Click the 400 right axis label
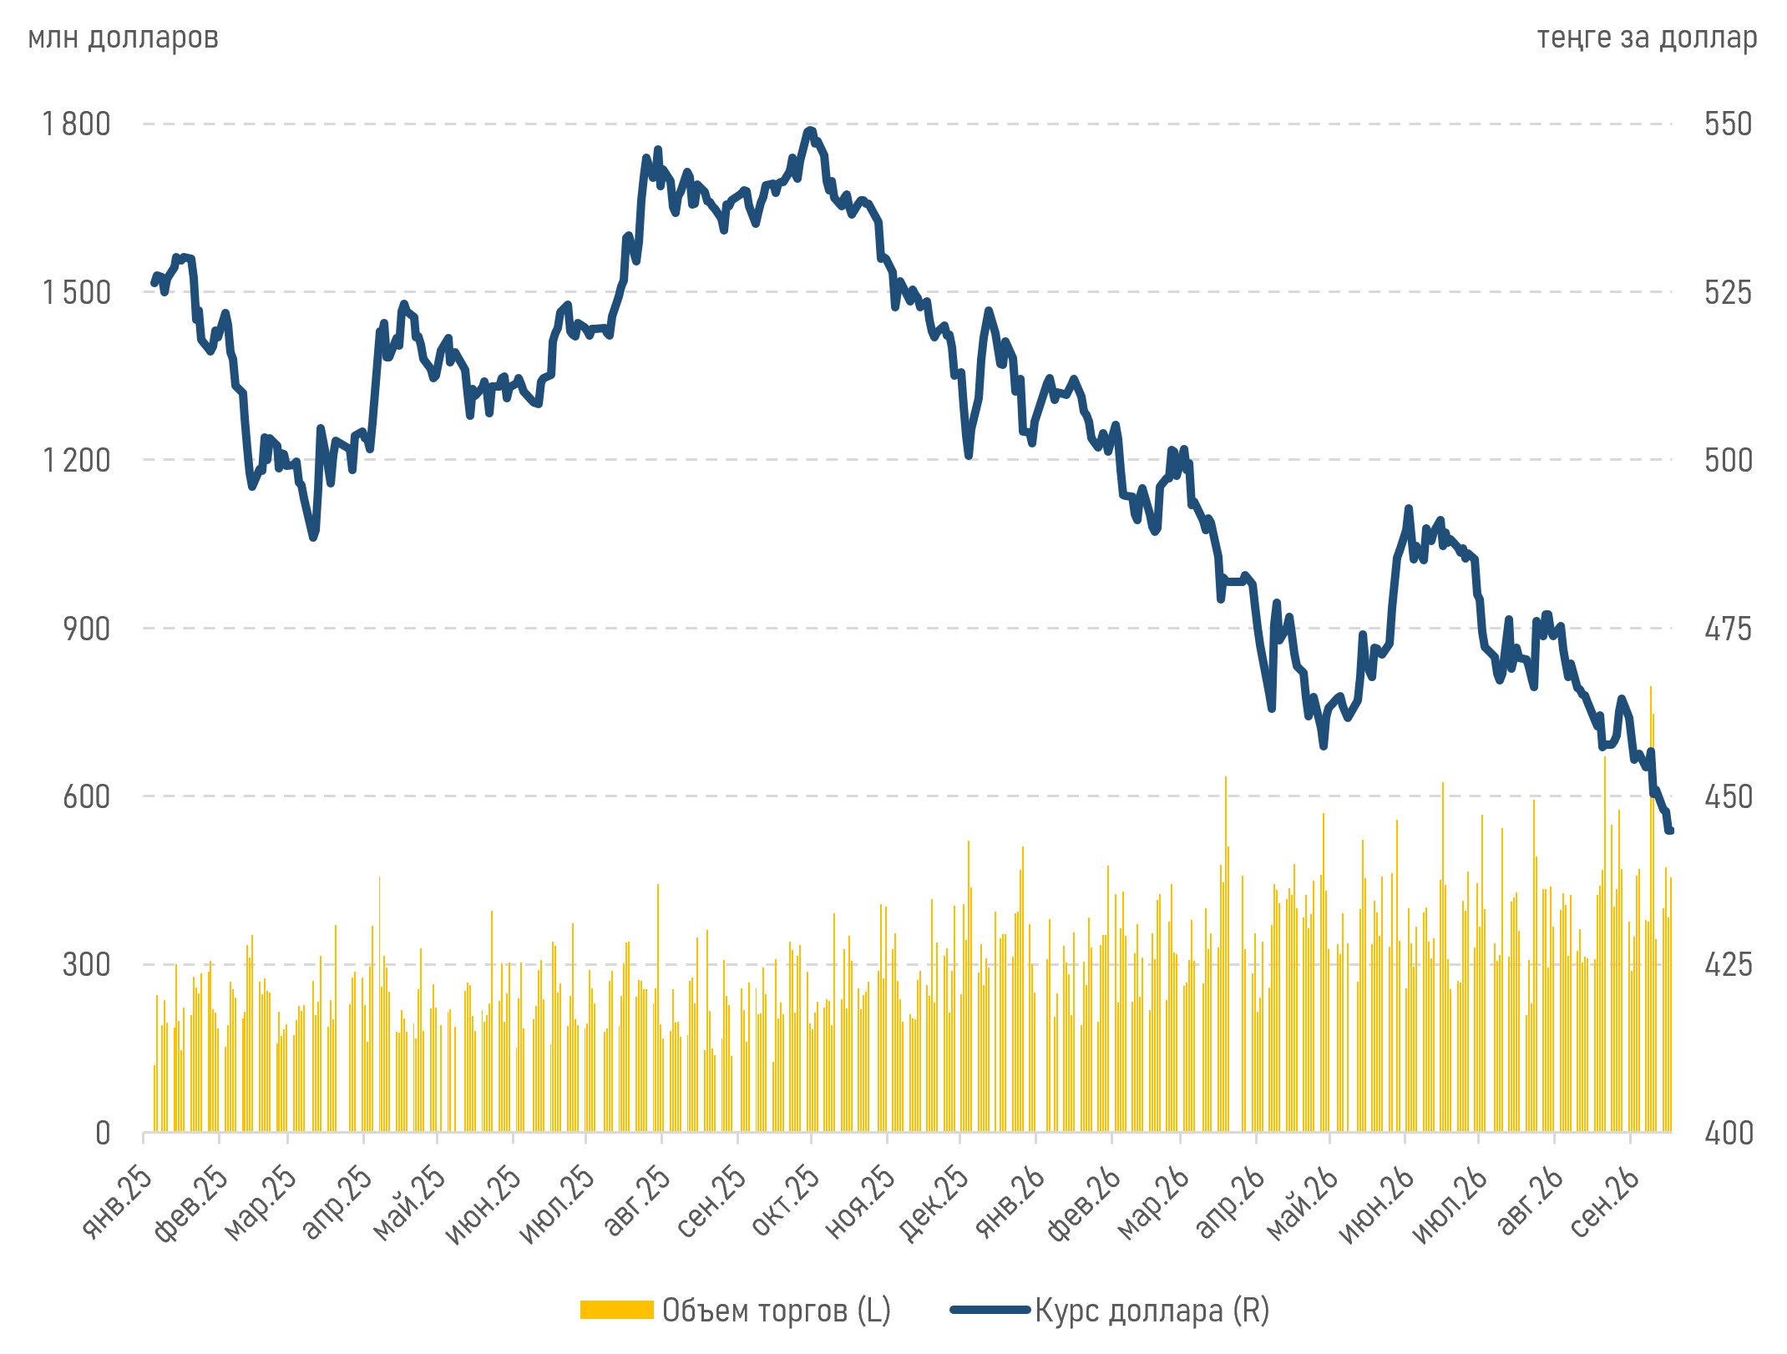1787x1354 pixels. pyautogui.click(x=1729, y=1133)
